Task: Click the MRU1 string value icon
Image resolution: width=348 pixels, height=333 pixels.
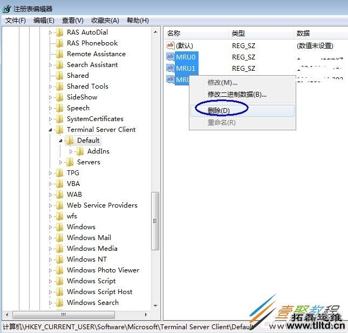Action: pyautogui.click(x=170, y=68)
